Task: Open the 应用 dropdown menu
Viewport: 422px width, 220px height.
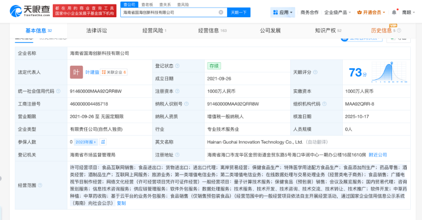Action: pos(282,12)
